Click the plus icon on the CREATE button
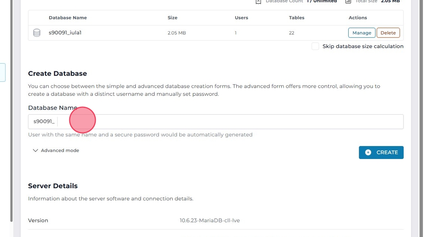Screen dimensions: 424x237 pyautogui.click(x=368, y=152)
